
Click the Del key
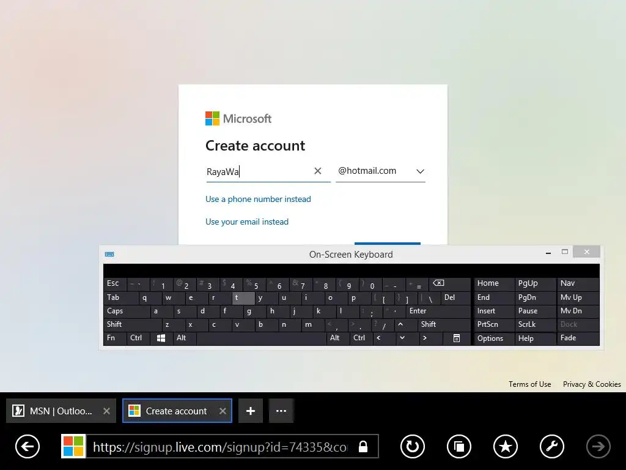(455, 298)
